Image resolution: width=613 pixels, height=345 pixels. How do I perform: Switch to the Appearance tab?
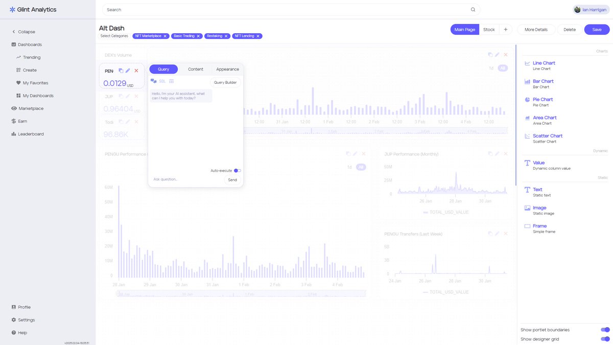[x=227, y=69]
